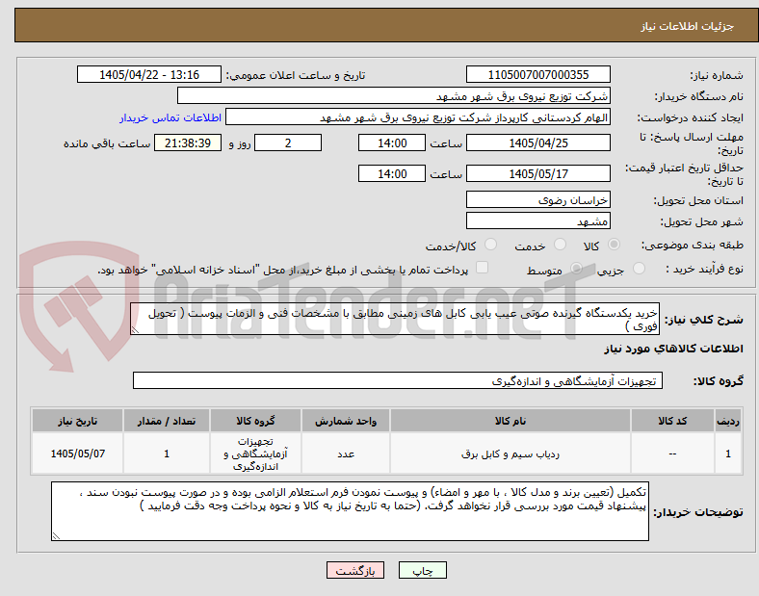Viewport: 759px width, 596px height.
Task: Click the need date cell 1405/05/07
Action: pos(77,453)
